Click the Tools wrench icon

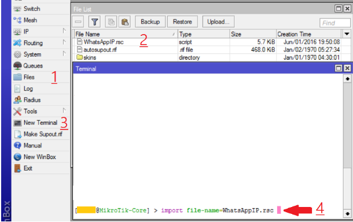pos(17,112)
